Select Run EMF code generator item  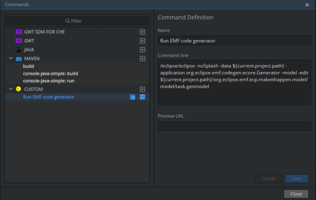[49, 97]
